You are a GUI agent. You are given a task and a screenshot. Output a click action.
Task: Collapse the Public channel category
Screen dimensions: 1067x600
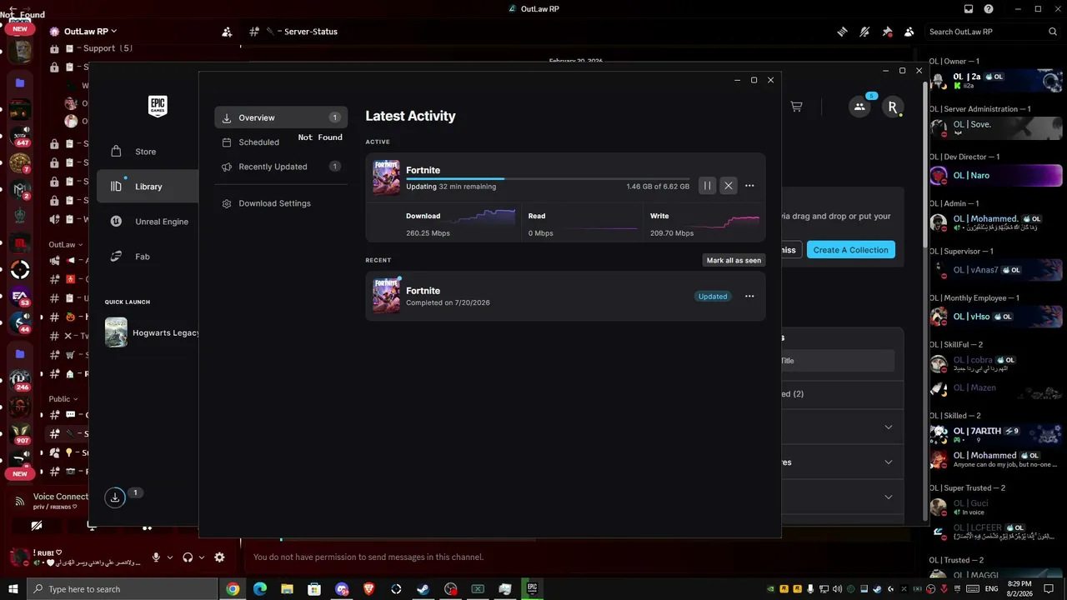click(63, 399)
